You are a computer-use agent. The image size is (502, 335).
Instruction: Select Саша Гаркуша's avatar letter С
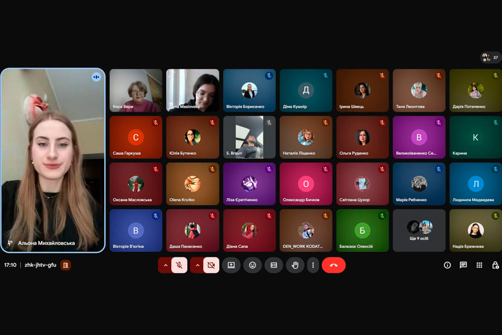coord(136,137)
